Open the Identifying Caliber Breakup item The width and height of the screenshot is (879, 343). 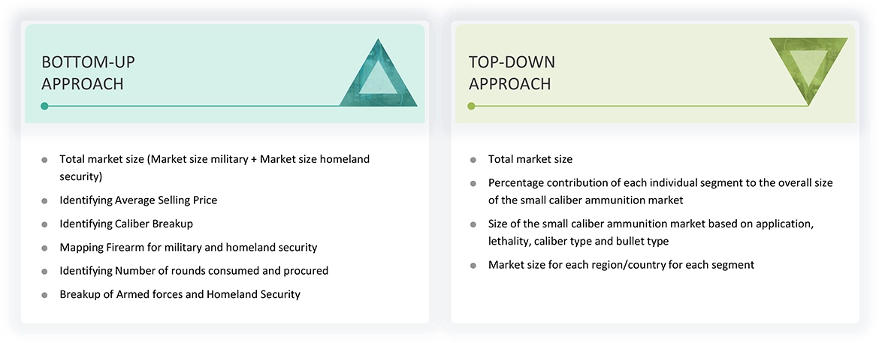126,224
